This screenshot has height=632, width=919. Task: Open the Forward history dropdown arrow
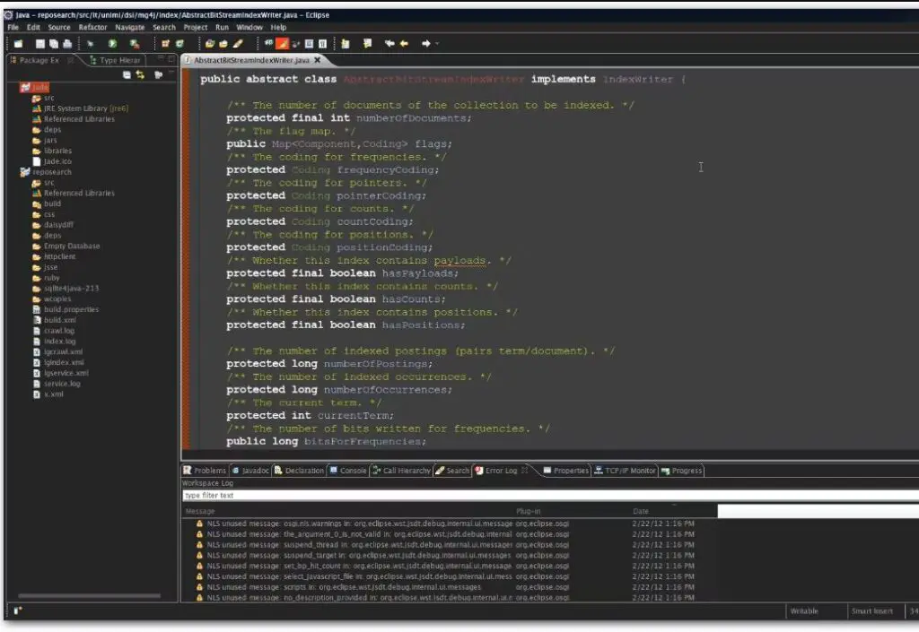tap(437, 44)
